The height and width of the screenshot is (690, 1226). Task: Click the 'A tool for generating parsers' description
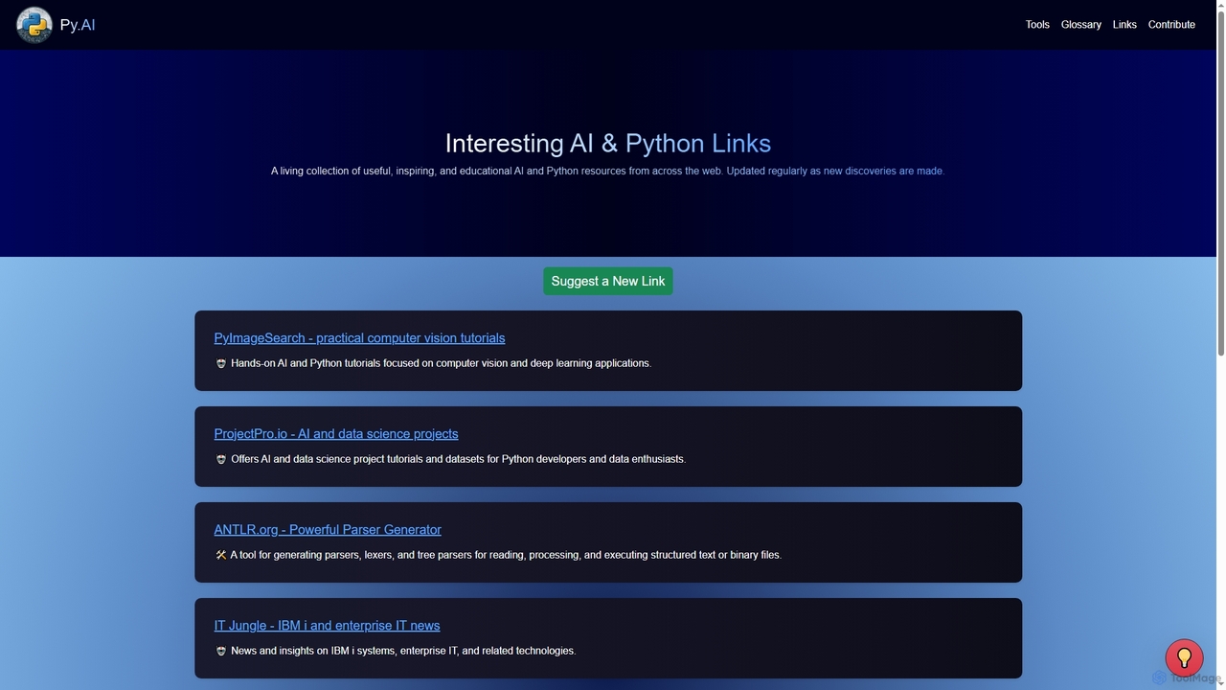click(x=506, y=555)
